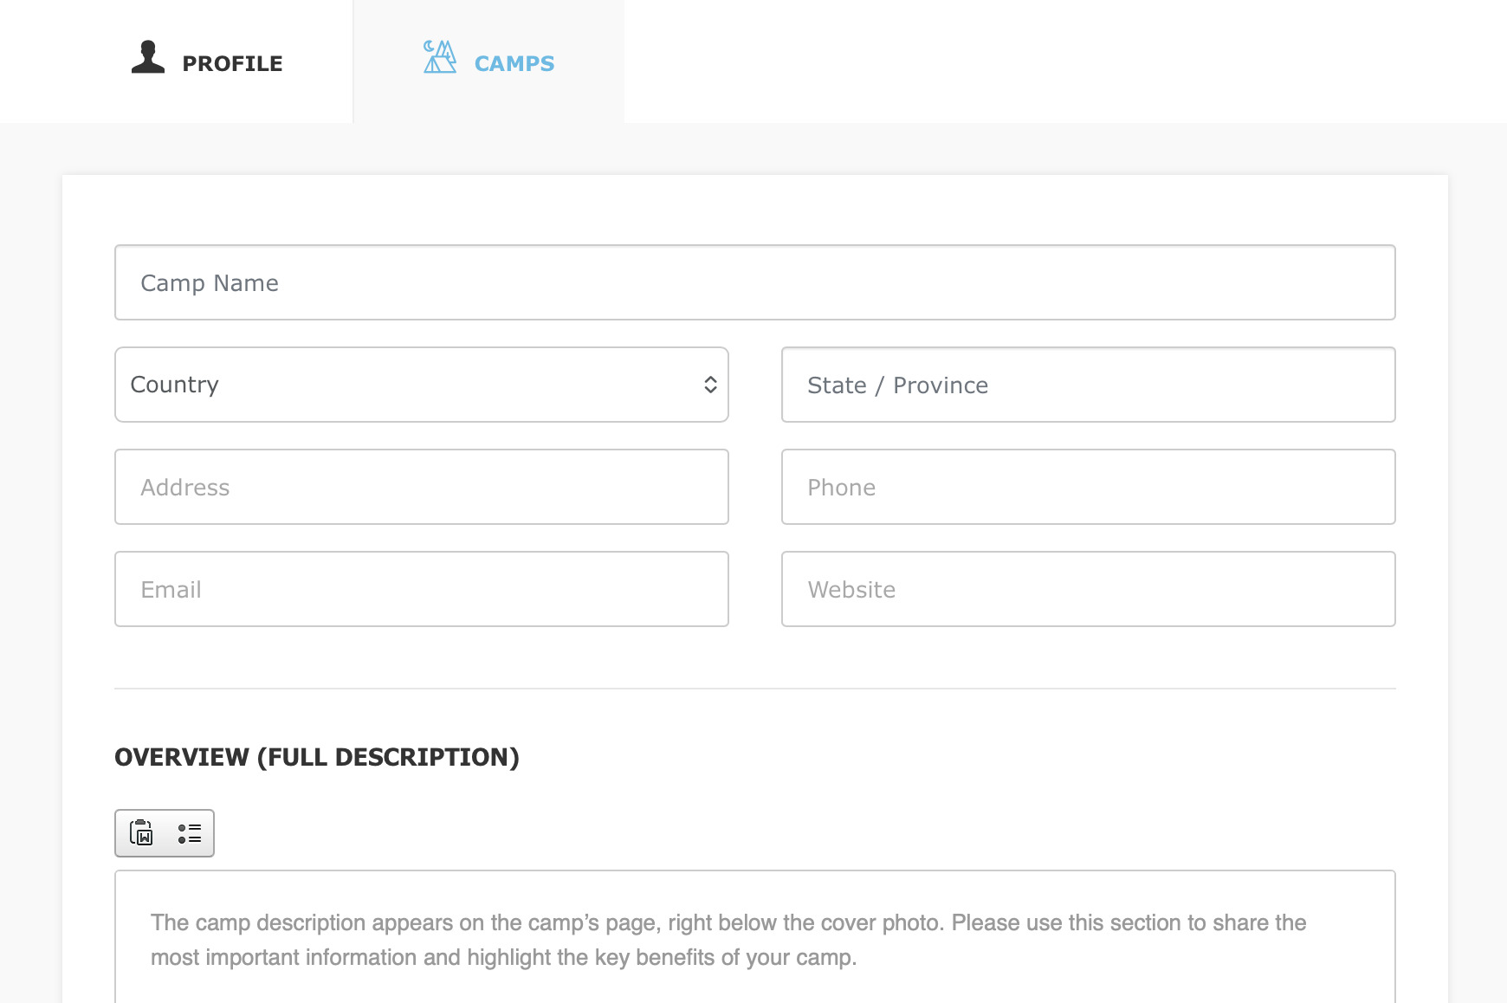
Task: Click the Country dropdown up-down arrows
Action: [710, 385]
